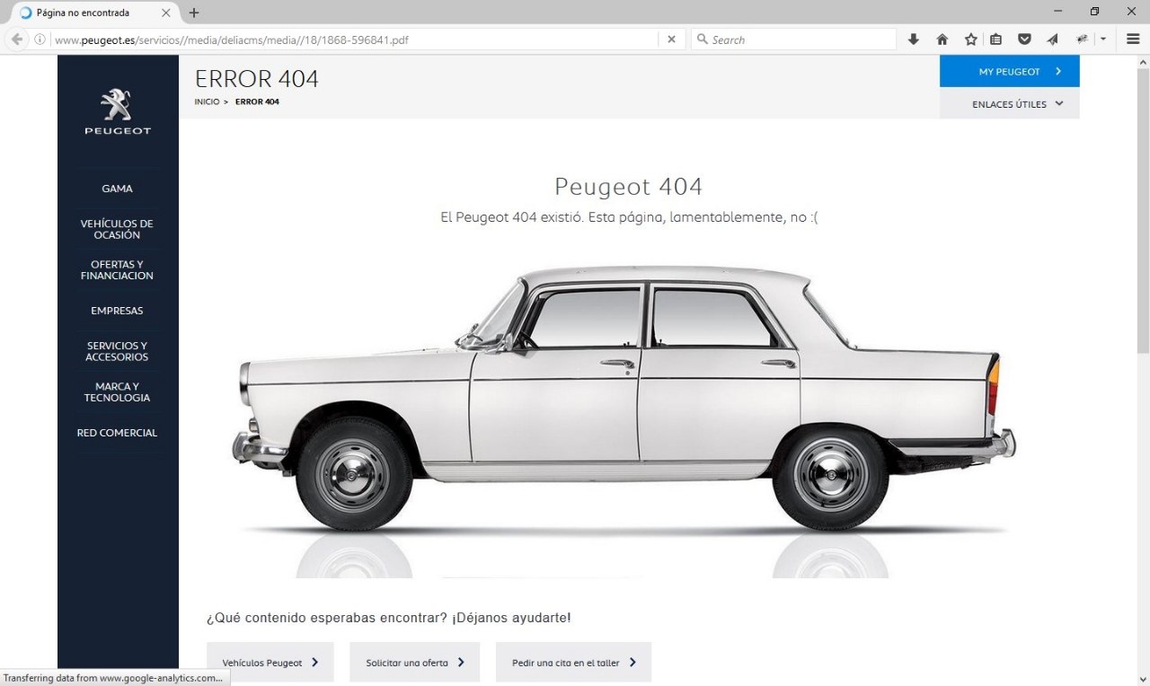Click the Downloads arrow icon
Screen dimensions: 1150x686
tap(914, 40)
